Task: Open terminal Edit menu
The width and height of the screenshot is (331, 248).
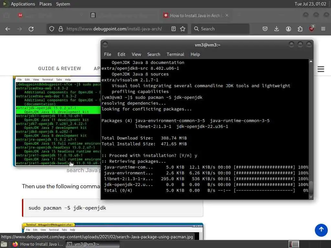Action: click(122, 54)
